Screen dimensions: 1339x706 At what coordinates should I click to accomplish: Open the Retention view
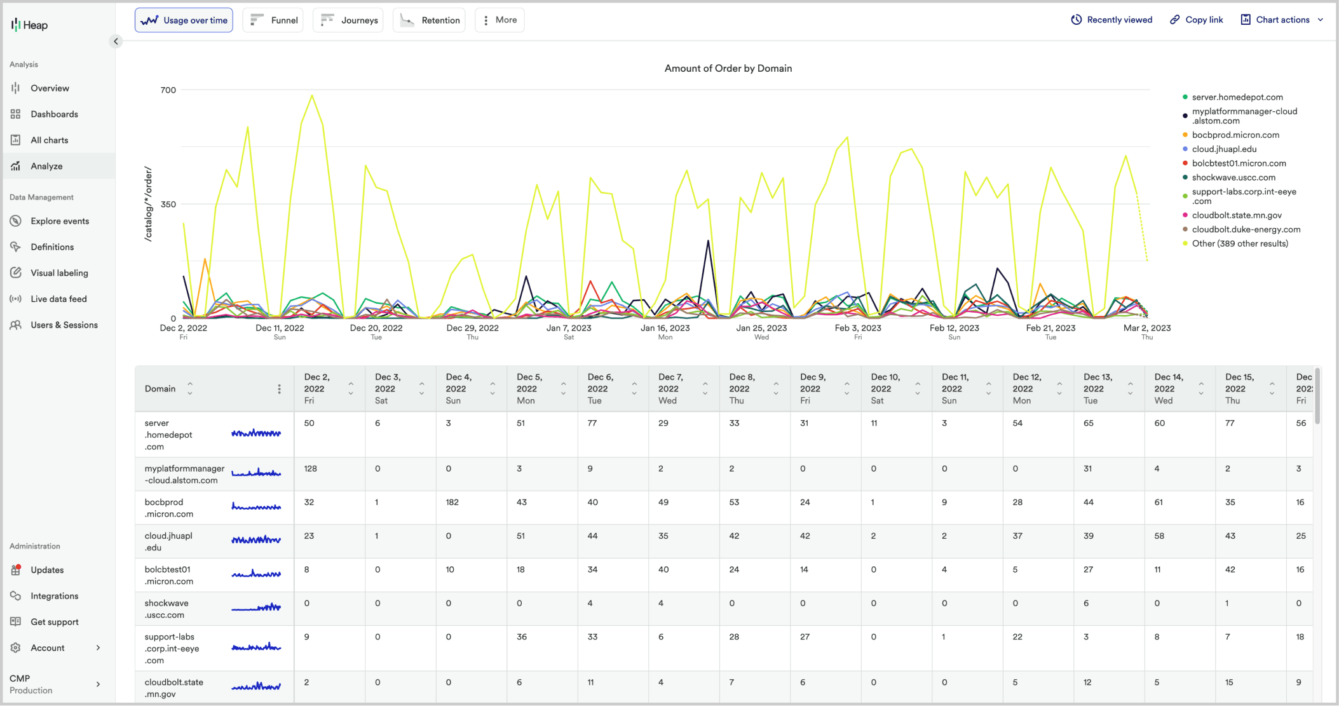pyautogui.click(x=429, y=20)
